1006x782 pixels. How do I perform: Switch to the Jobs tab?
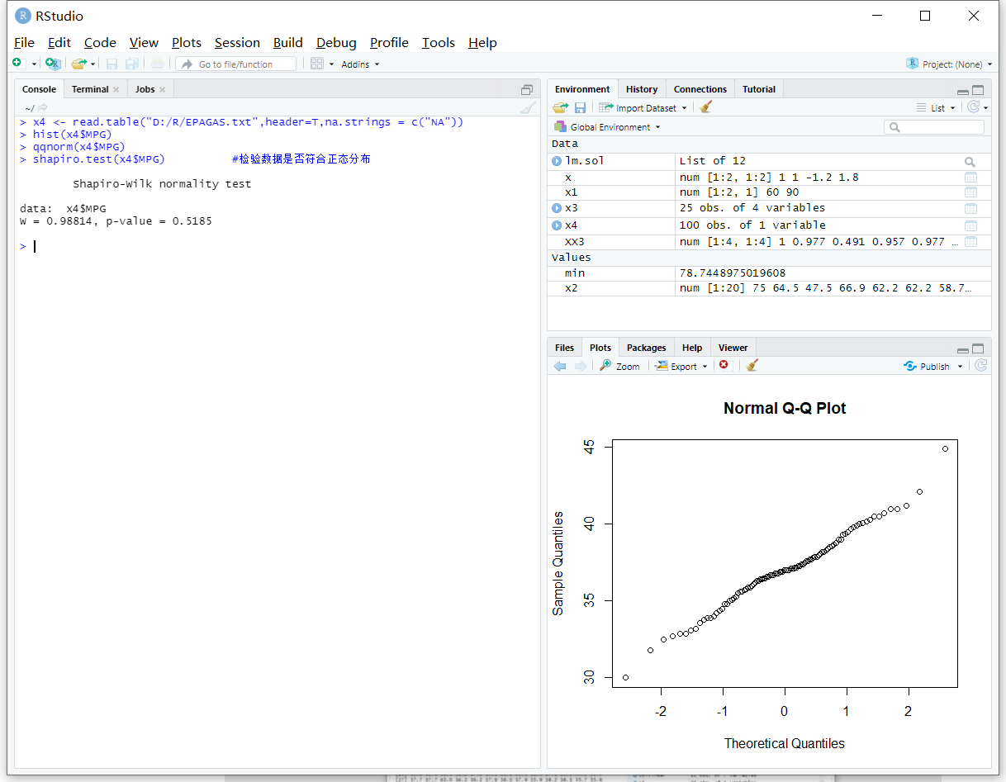pos(145,89)
